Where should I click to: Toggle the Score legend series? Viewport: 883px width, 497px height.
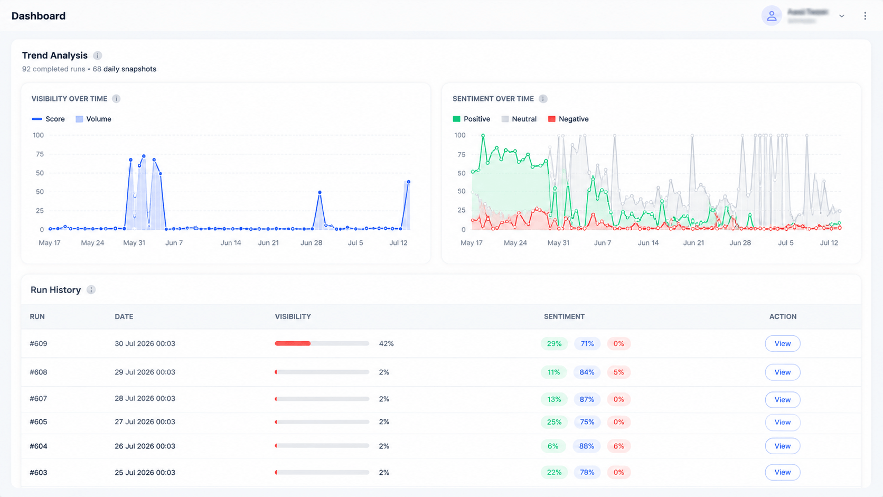[48, 119]
